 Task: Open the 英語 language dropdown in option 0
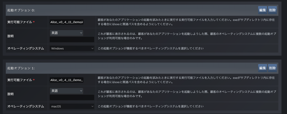[x=66, y=33]
